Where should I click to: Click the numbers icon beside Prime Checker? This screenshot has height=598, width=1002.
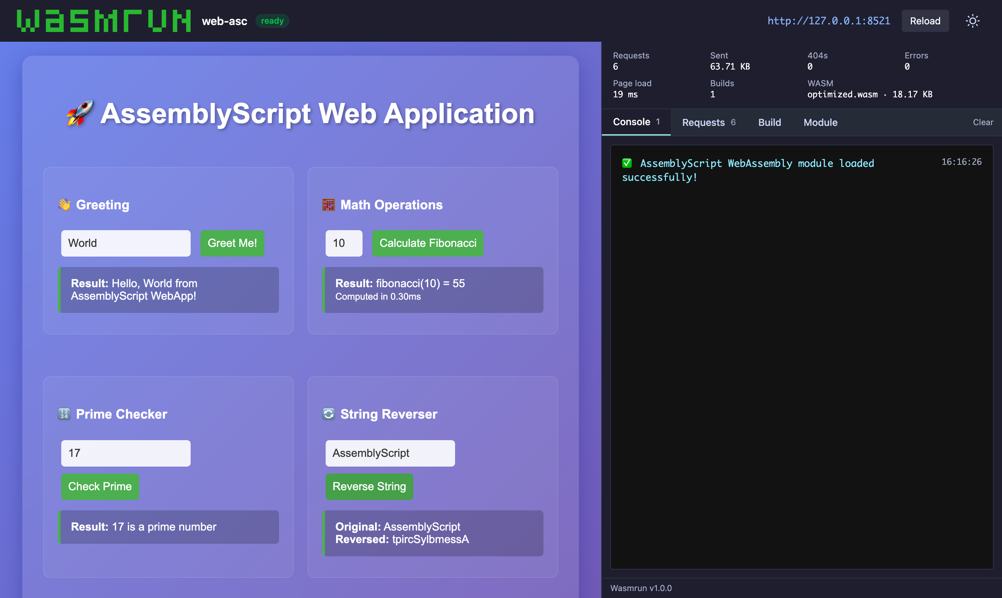pyautogui.click(x=64, y=414)
